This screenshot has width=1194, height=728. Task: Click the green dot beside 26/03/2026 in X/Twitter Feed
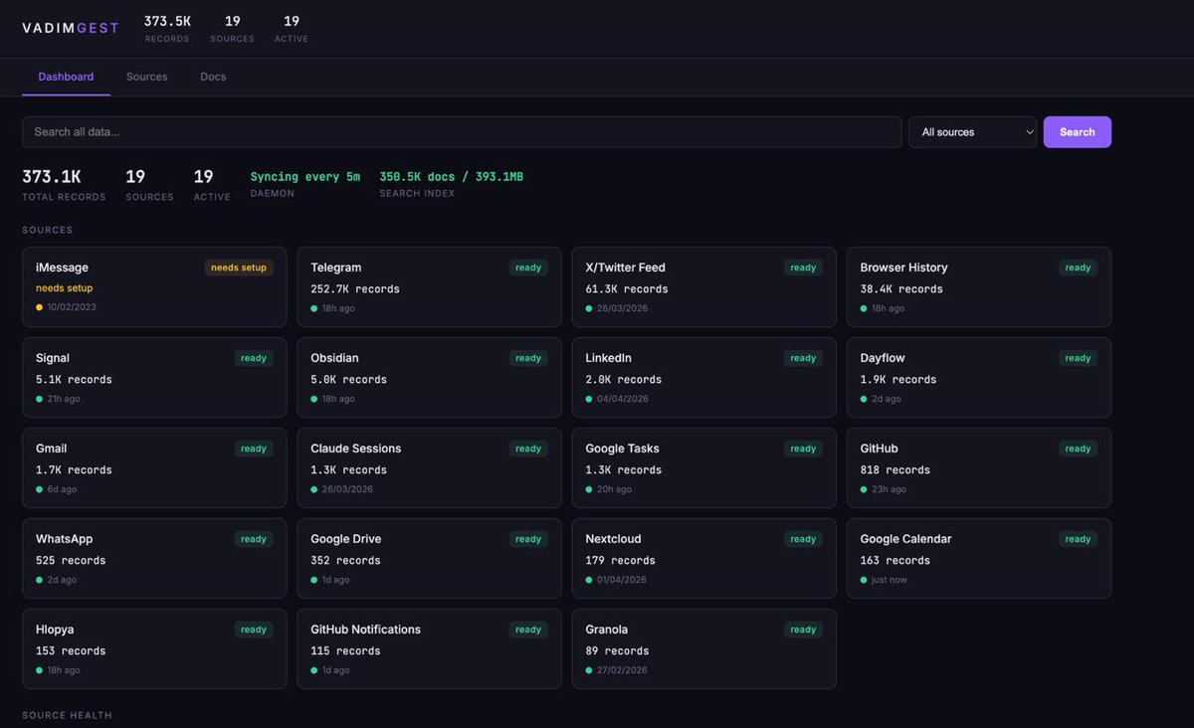589,308
